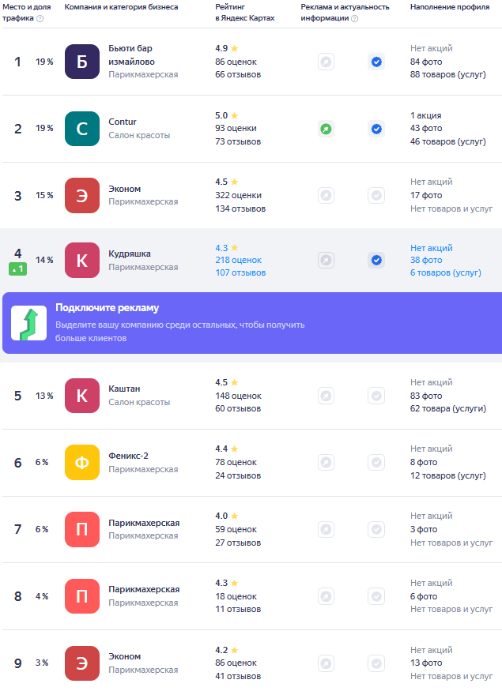The width and height of the screenshot is (502, 691).
Task: Click the help icon next to трафика header
Action: (x=40, y=18)
